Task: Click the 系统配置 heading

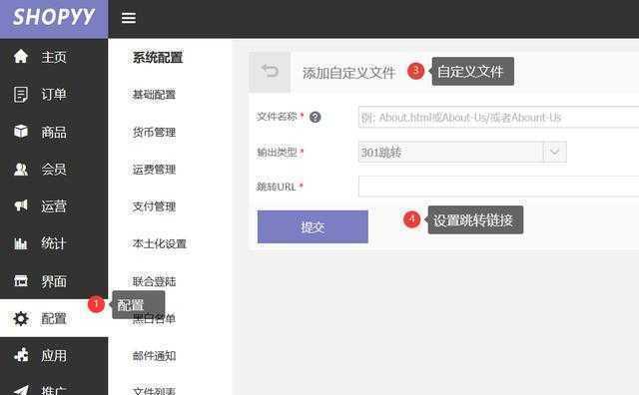Action: (158, 57)
